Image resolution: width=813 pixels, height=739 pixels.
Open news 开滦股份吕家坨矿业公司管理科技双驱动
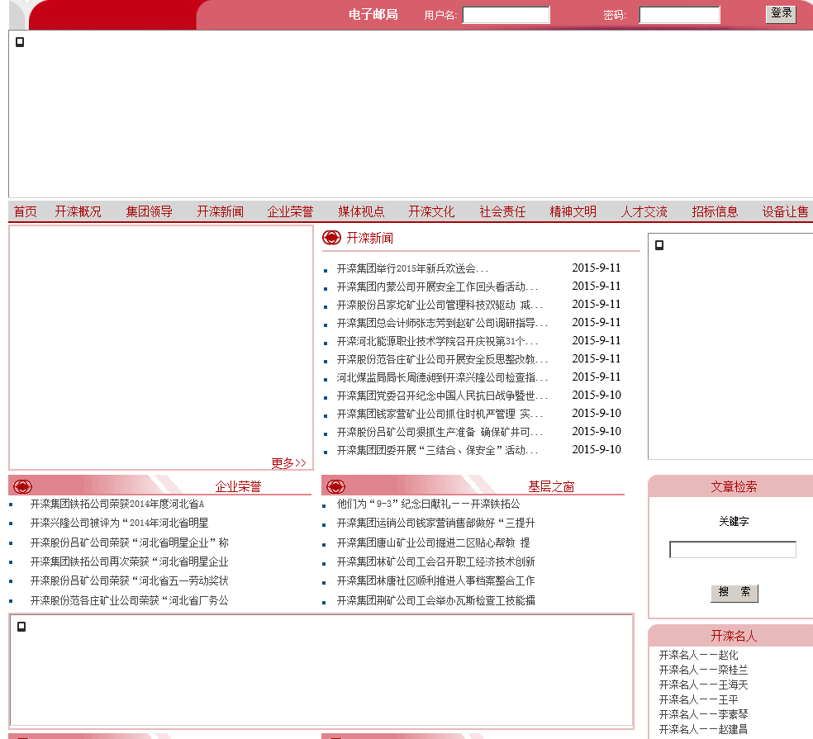click(x=440, y=305)
